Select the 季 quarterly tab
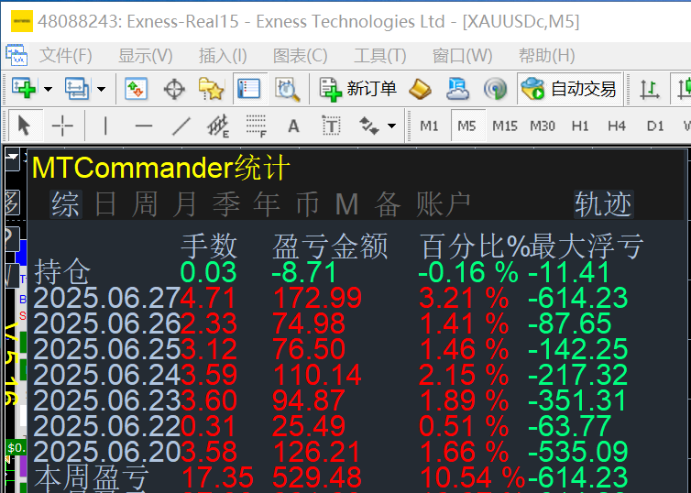The height and width of the screenshot is (493, 691). 226,204
